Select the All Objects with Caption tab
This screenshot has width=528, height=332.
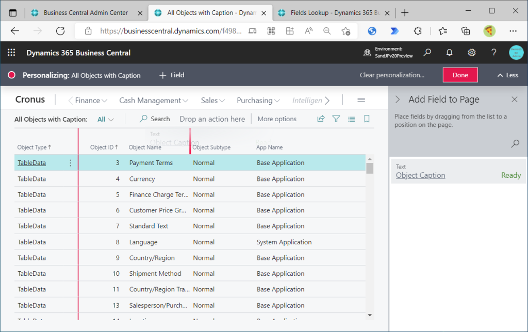(x=211, y=13)
